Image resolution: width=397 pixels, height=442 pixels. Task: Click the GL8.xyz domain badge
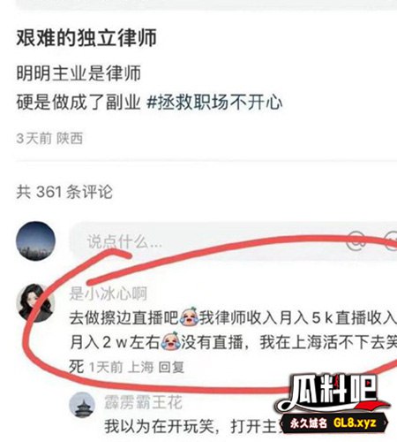pyautogui.click(x=334, y=423)
